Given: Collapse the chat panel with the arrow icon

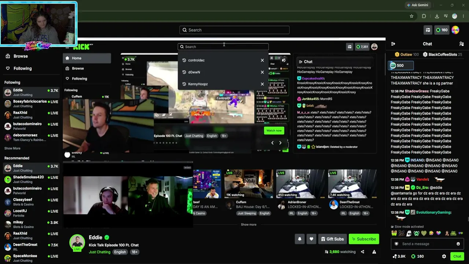Looking at the screenshot, I should point(393,44).
